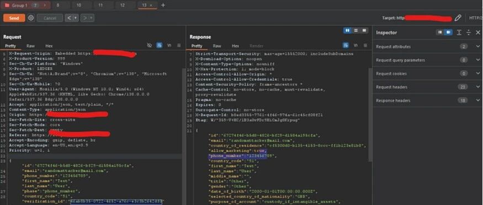This screenshot has width=483, height=205.
Task: Select tabbed combined layout view
Action: (364, 30)
